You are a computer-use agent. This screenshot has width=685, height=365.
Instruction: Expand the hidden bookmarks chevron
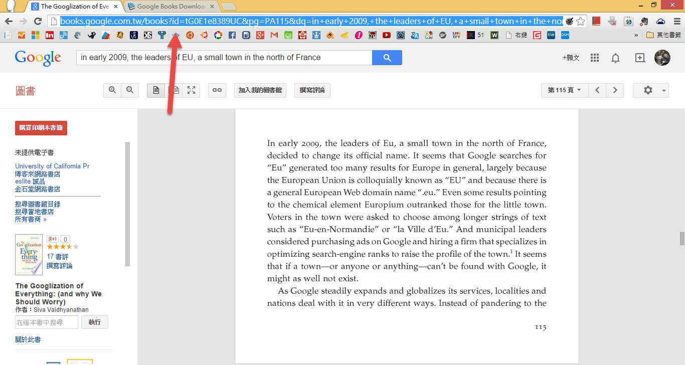(x=636, y=35)
